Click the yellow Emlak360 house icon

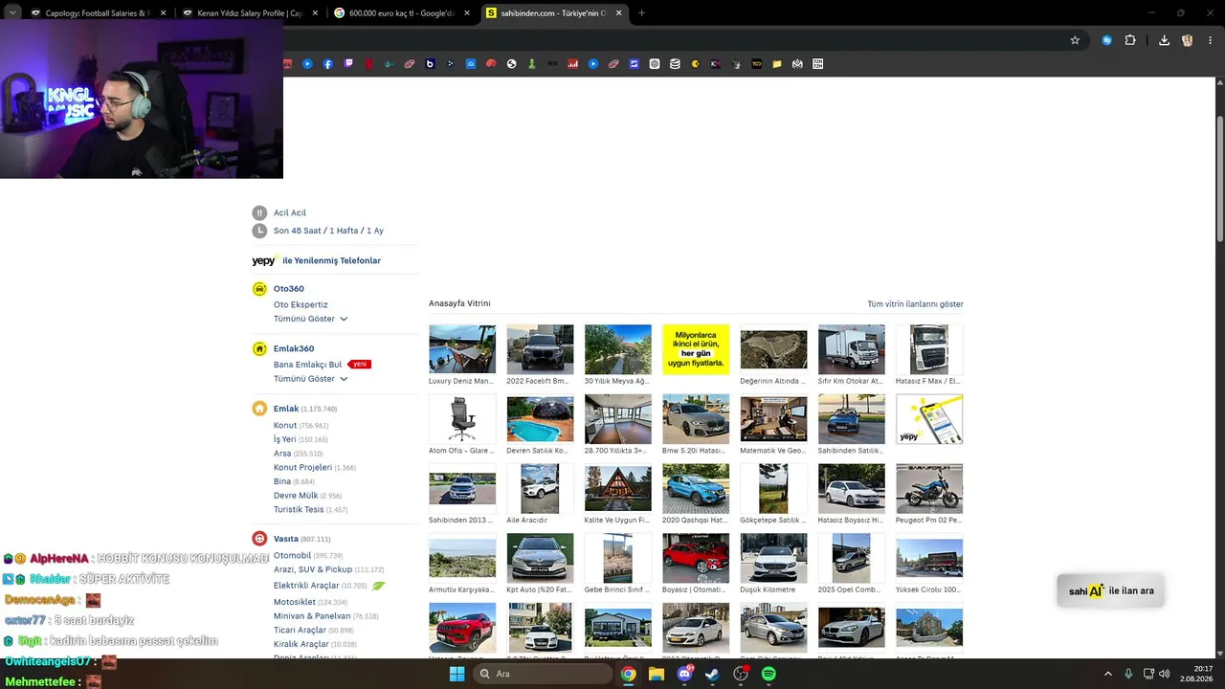point(259,348)
